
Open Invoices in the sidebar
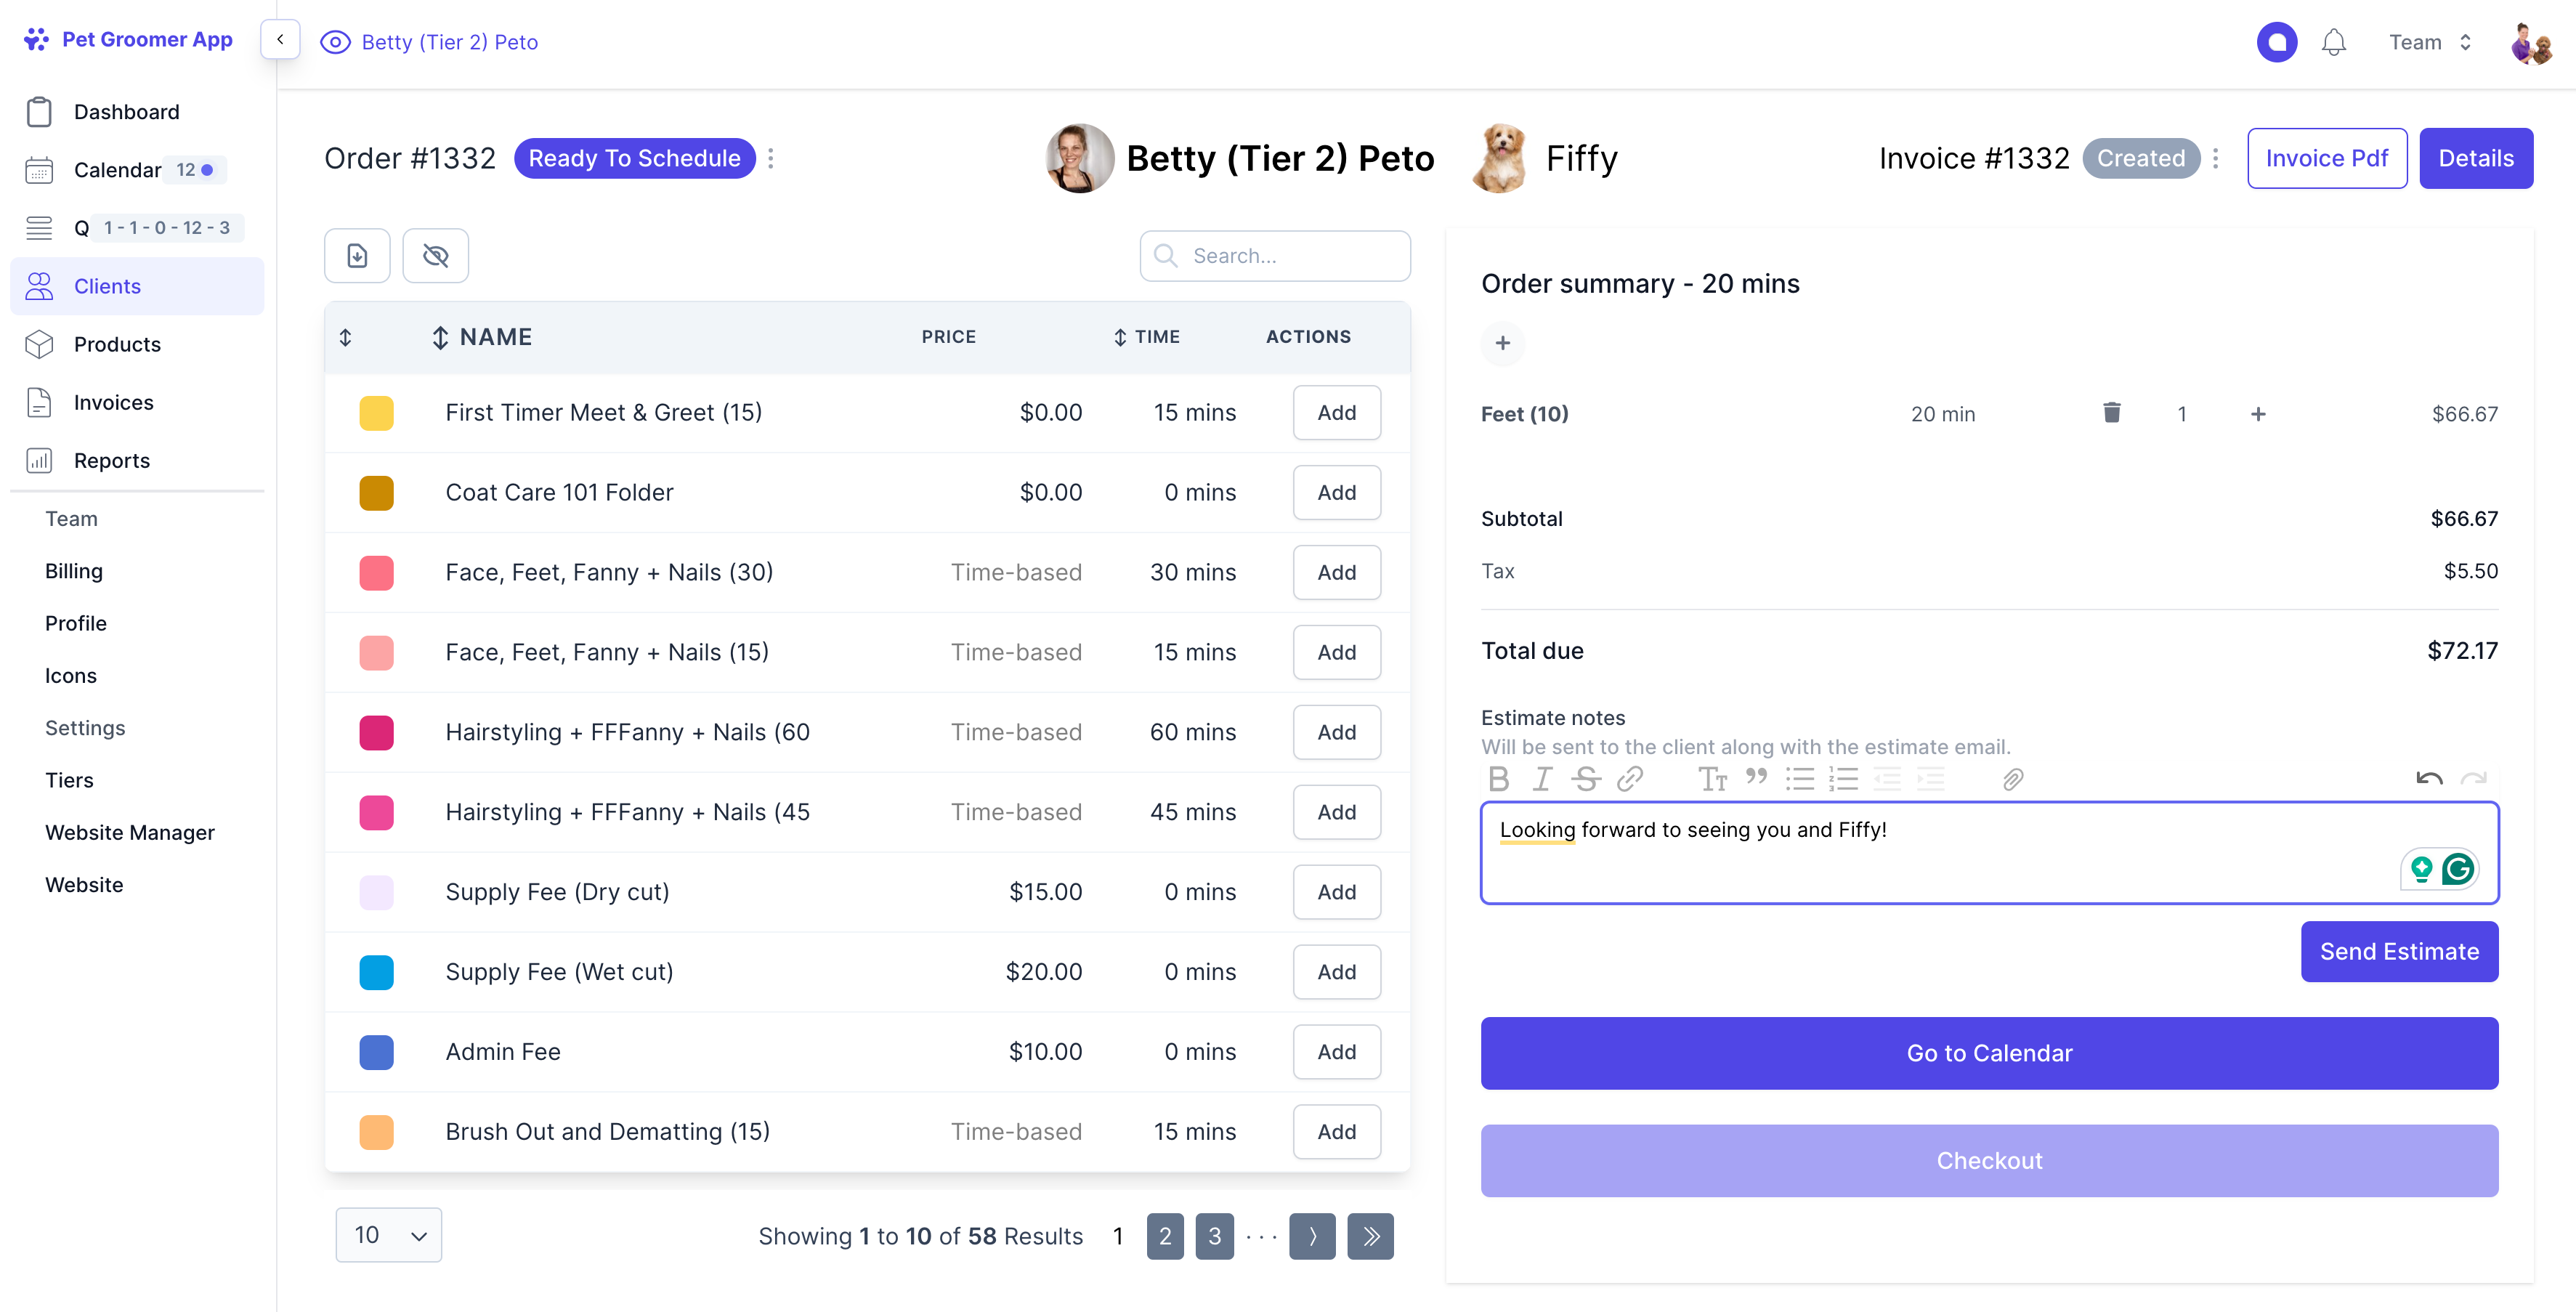tap(113, 402)
